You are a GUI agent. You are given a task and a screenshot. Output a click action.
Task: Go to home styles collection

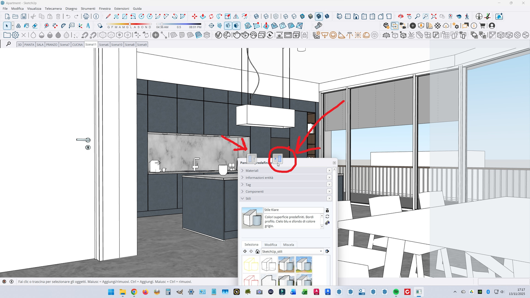coord(258,251)
